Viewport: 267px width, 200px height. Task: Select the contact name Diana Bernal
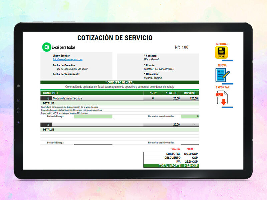pyautogui.click(x=151, y=59)
